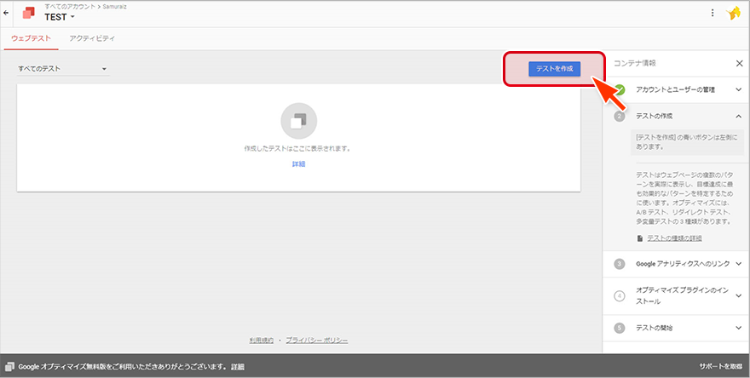Image resolution: width=750 pixels, height=378 pixels.
Task: Open the プライバシー ポリシー footer link
Action: 317,341
